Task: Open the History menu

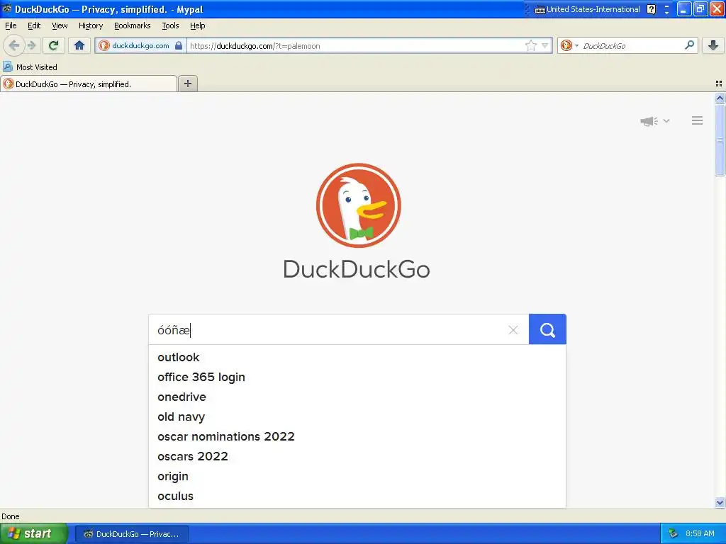Action: [x=90, y=25]
